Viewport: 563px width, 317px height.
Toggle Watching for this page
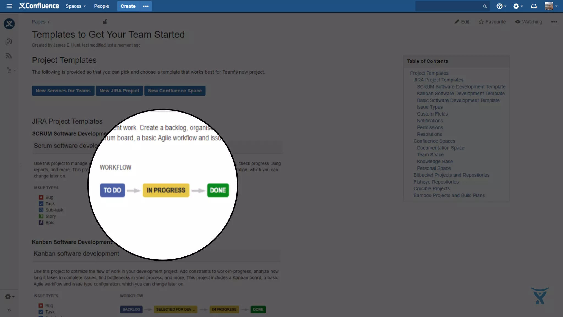click(528, 22)
